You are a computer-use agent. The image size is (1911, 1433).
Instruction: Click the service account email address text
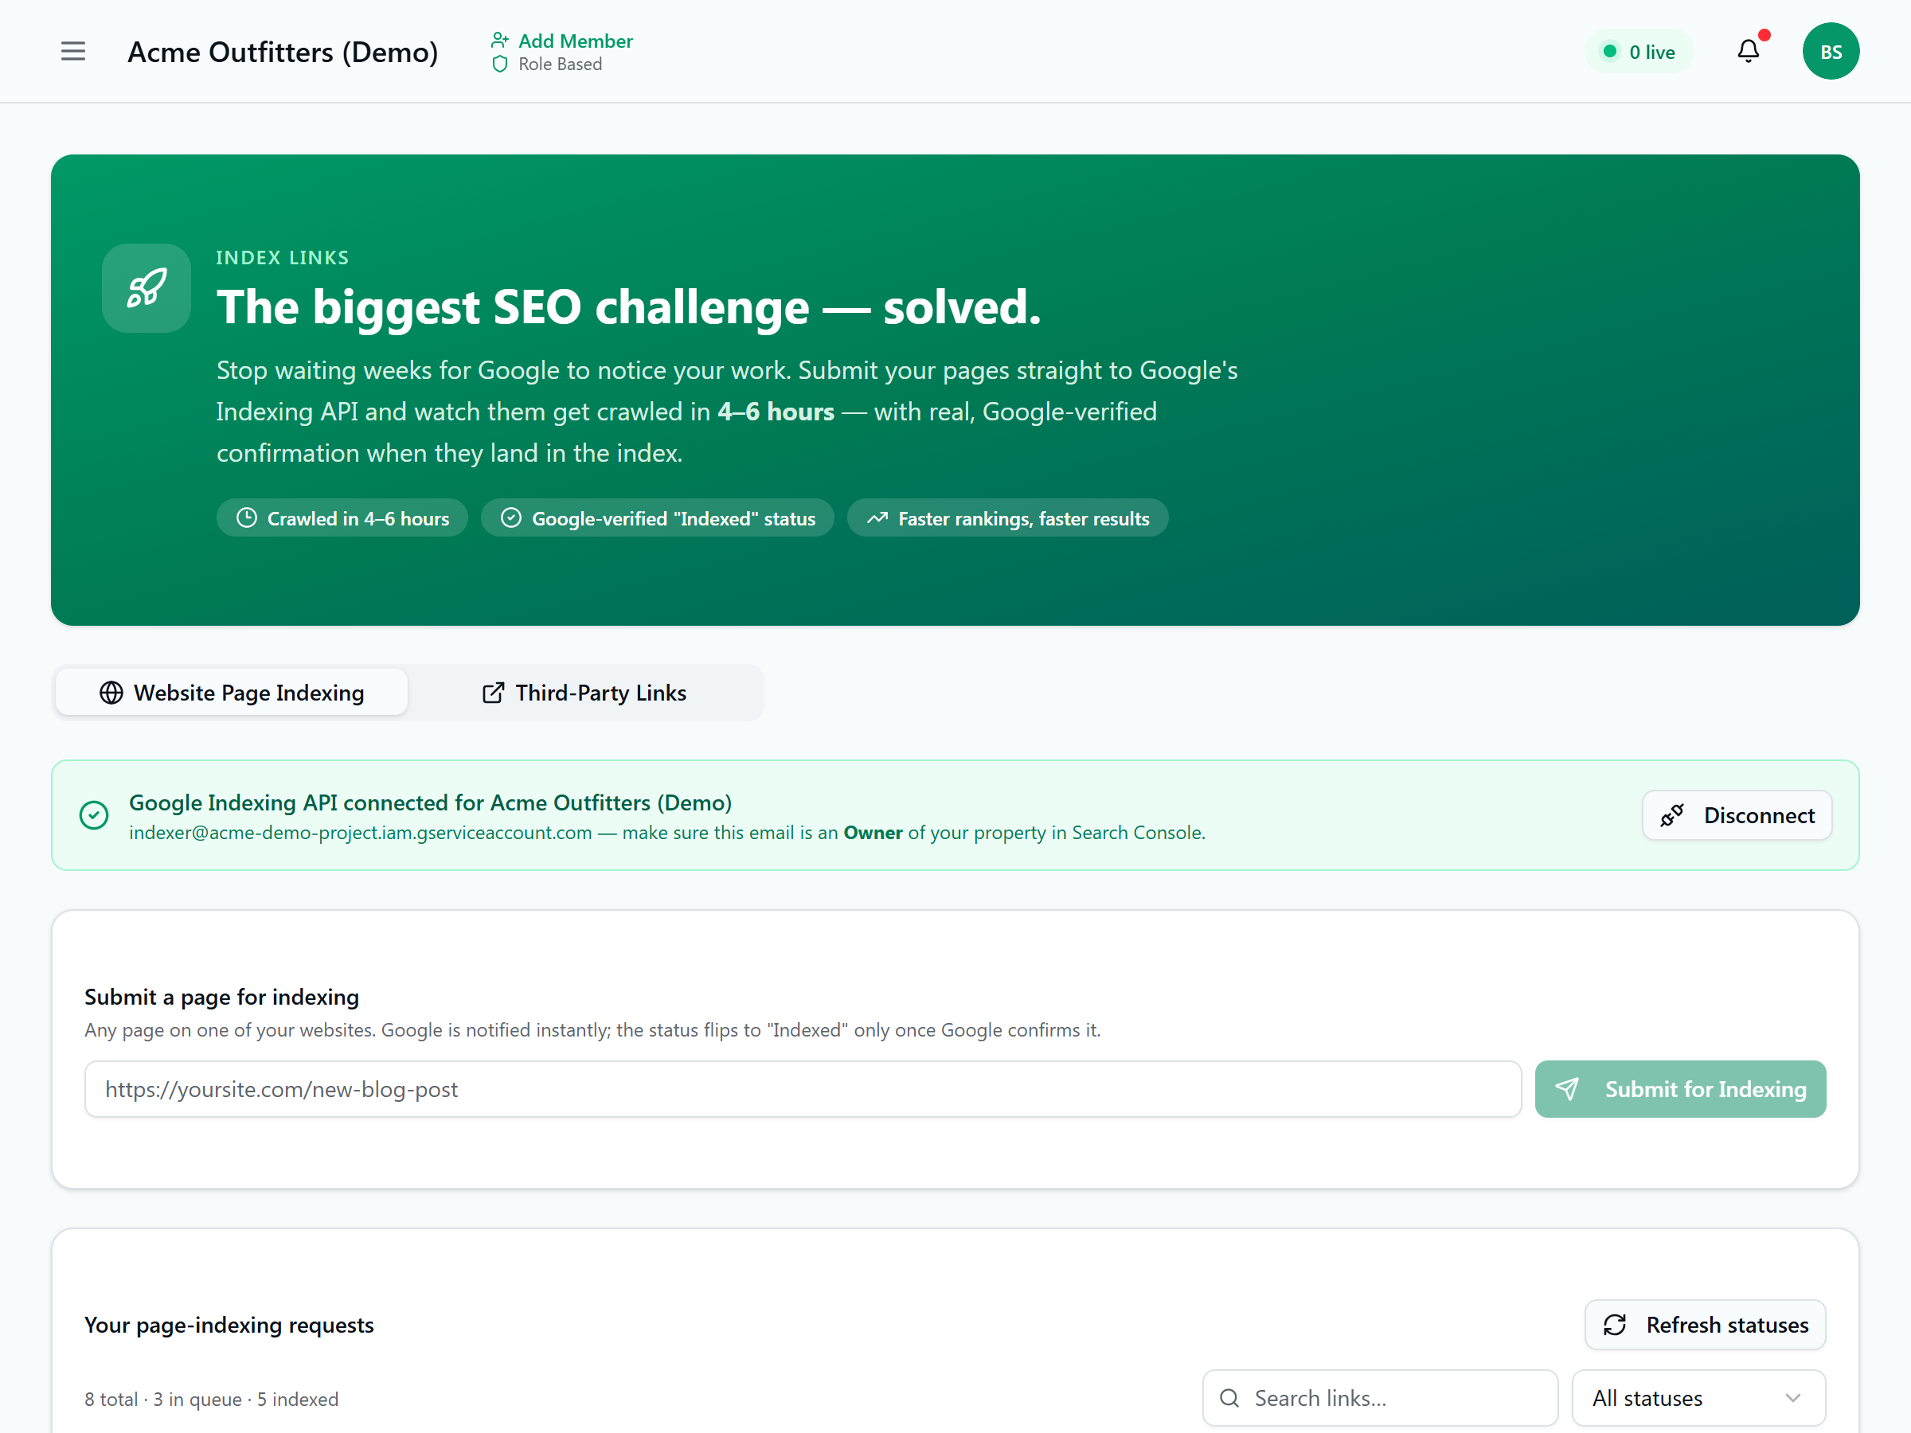[360, 833]
